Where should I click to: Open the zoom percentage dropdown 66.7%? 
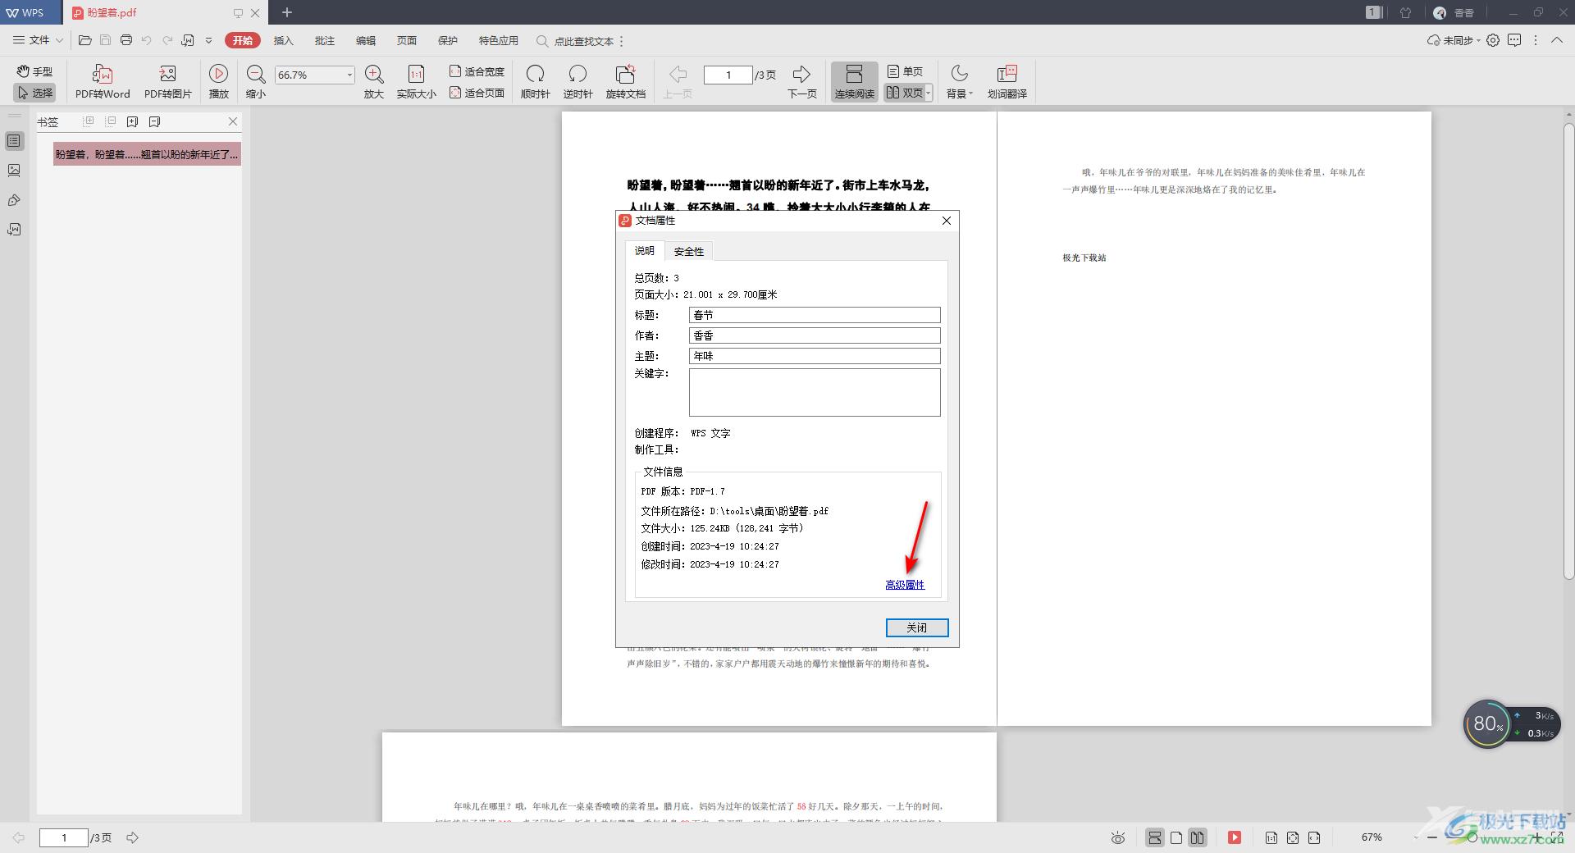349,75
